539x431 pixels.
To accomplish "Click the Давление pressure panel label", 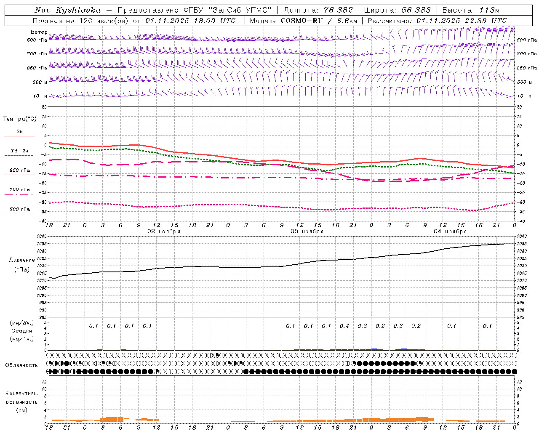I will point(22,260).
